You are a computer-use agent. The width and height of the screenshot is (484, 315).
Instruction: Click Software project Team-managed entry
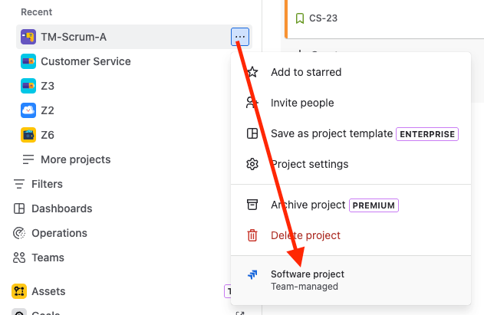pyautogui.click(x=307, y=280)
